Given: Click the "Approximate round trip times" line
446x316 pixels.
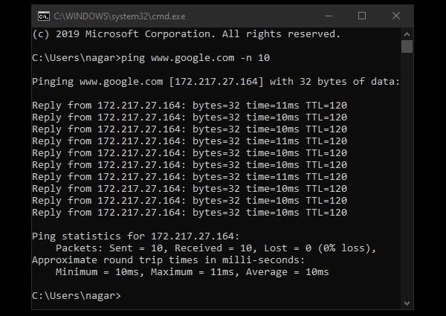Looking at the screenshot, I should pos(168,260).
